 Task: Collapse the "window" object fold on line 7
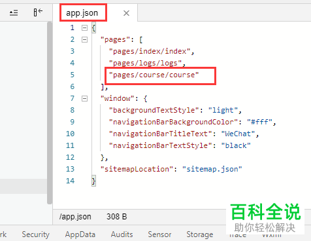[x=84, y=98]
